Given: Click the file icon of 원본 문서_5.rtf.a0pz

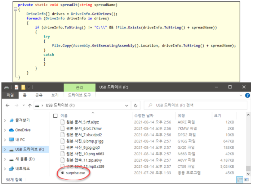Looking at the screenshot, I should (x=62, y=122).
